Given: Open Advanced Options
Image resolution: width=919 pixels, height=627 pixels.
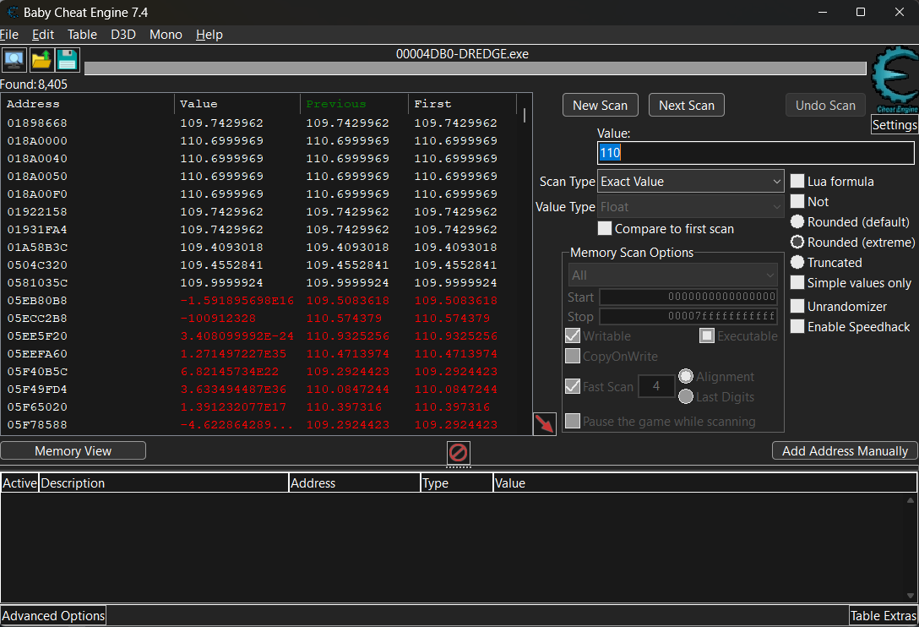Looking at the screenshot, I should coord(53,616).
